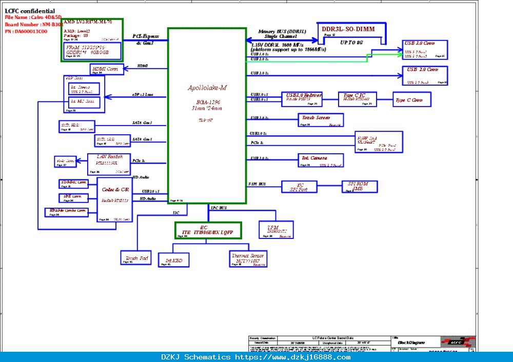The height and width of the screenshot is (362, 513).
Task: Click the "PN : DA600013C00" line
Action: pyautogui.click(x=26, y=32)
